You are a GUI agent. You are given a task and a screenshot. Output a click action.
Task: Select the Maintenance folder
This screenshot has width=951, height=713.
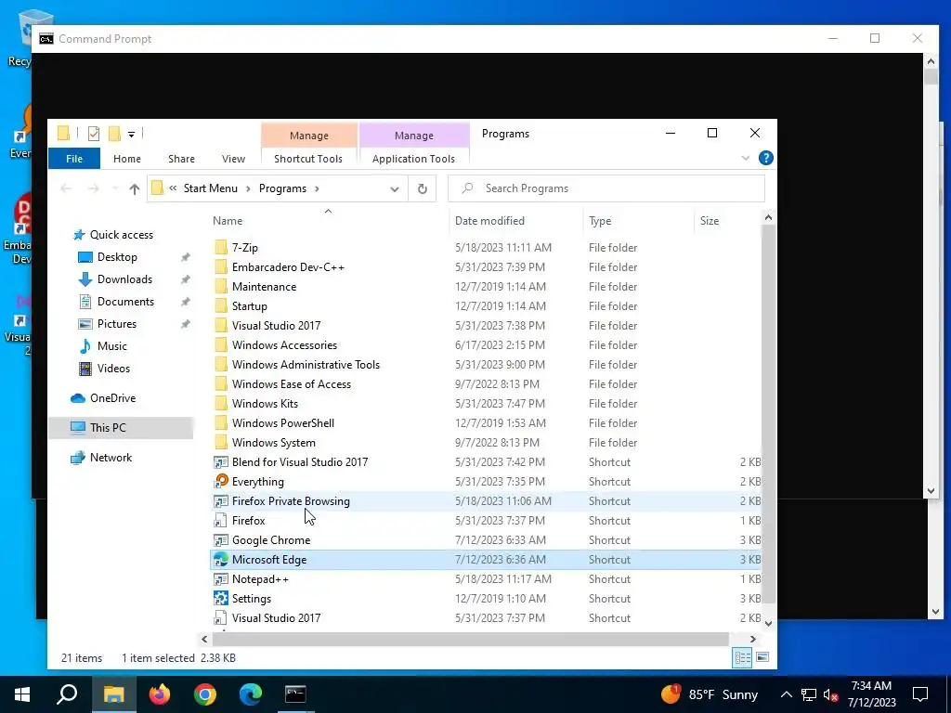click(264, 287)
